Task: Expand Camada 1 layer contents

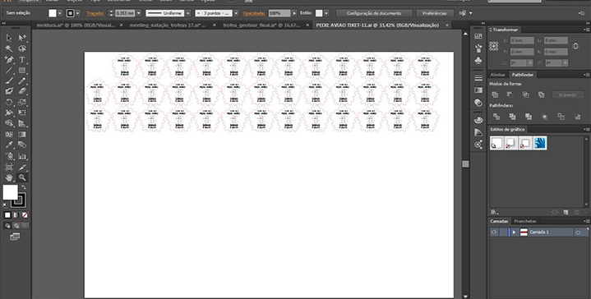Action: [x=514, y=232]
